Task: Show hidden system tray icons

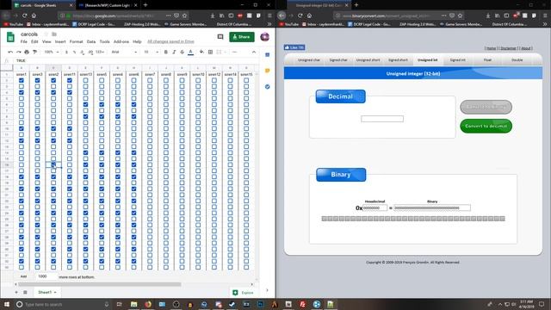Action: pyautogui.click(x=500, y=304)
